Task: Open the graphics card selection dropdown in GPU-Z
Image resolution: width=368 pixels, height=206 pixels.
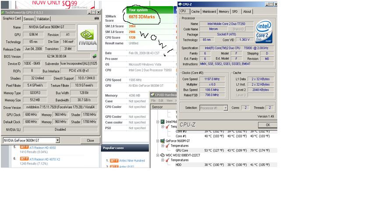Action: point(57,140)
